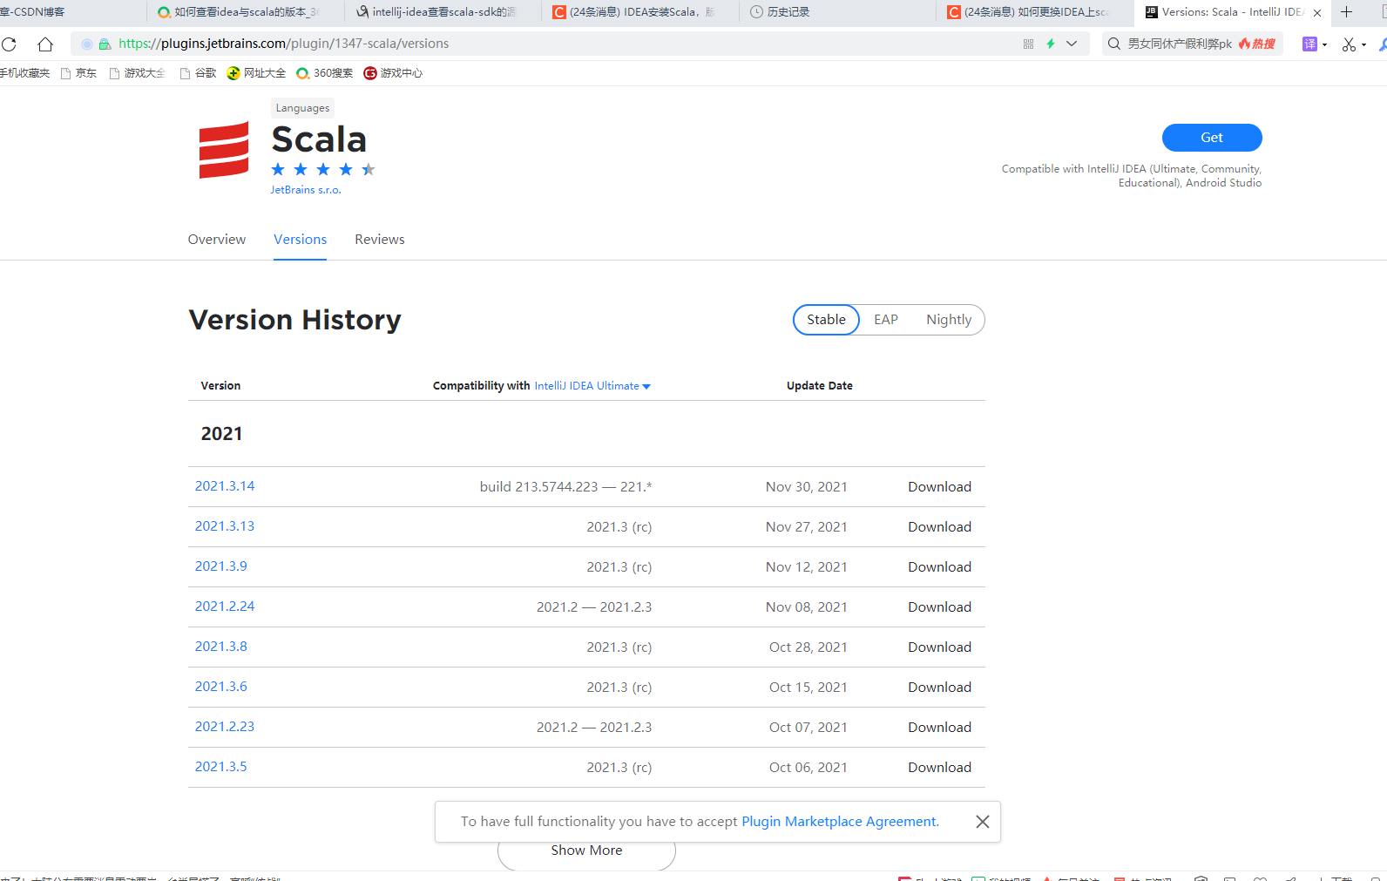Select the Stable channel toggle
Screen dimensions: 1387x881
826,320
